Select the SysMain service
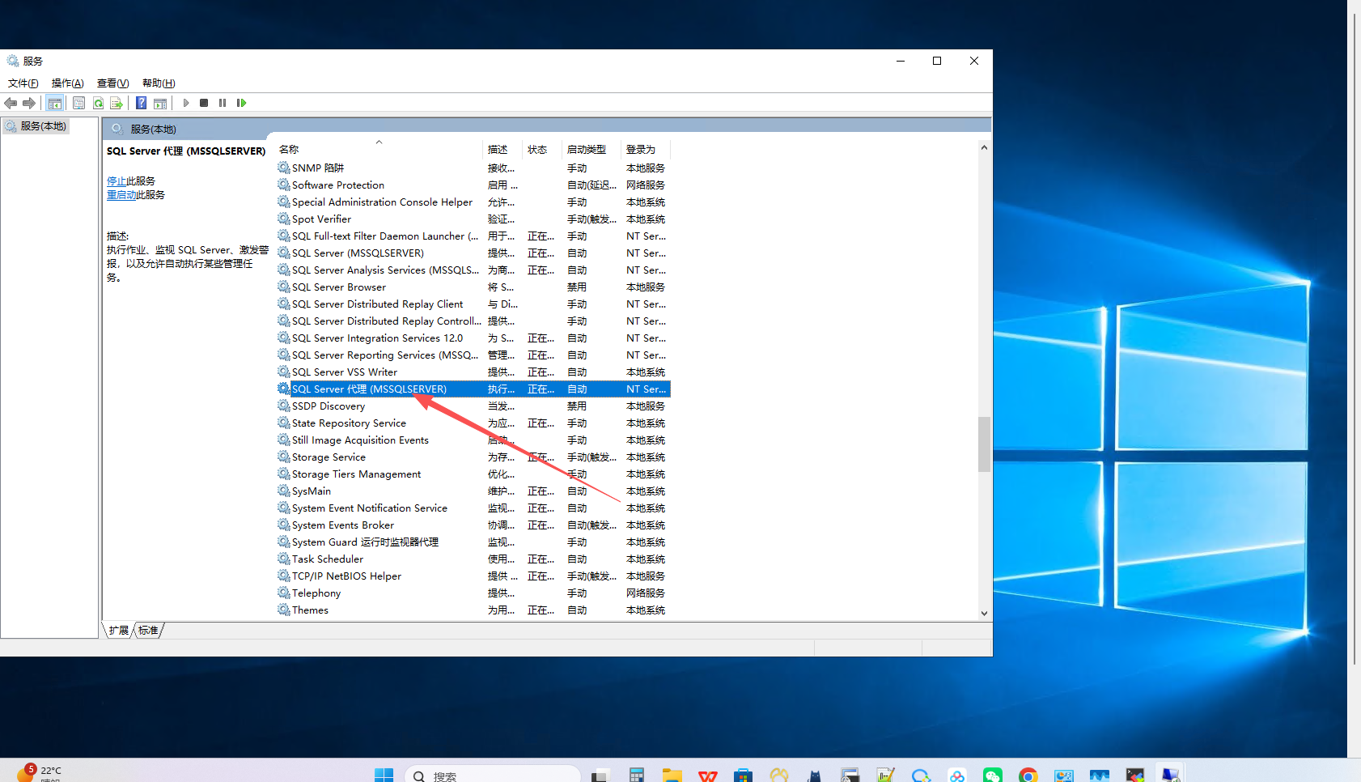Viewport: 1361px width, 782px height. (x=473, y=491)
